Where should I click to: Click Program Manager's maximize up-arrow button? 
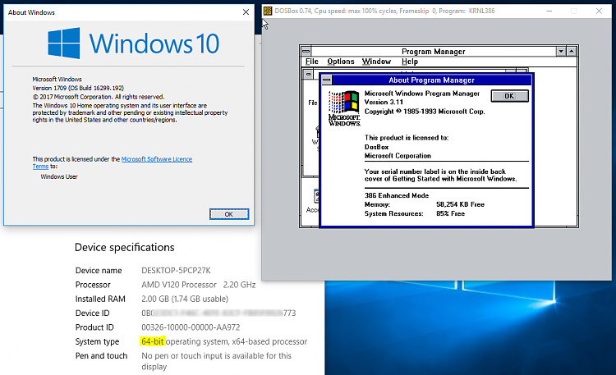tap(572, 51)
